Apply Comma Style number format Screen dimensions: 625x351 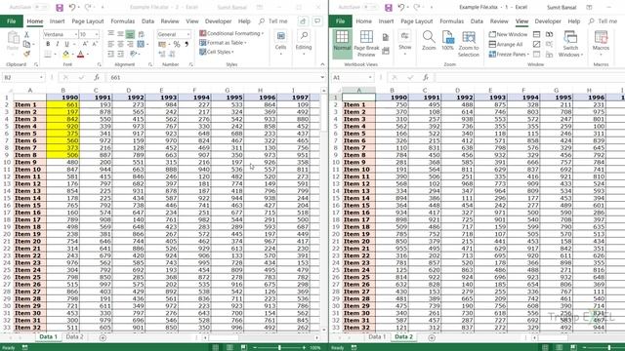187,44
